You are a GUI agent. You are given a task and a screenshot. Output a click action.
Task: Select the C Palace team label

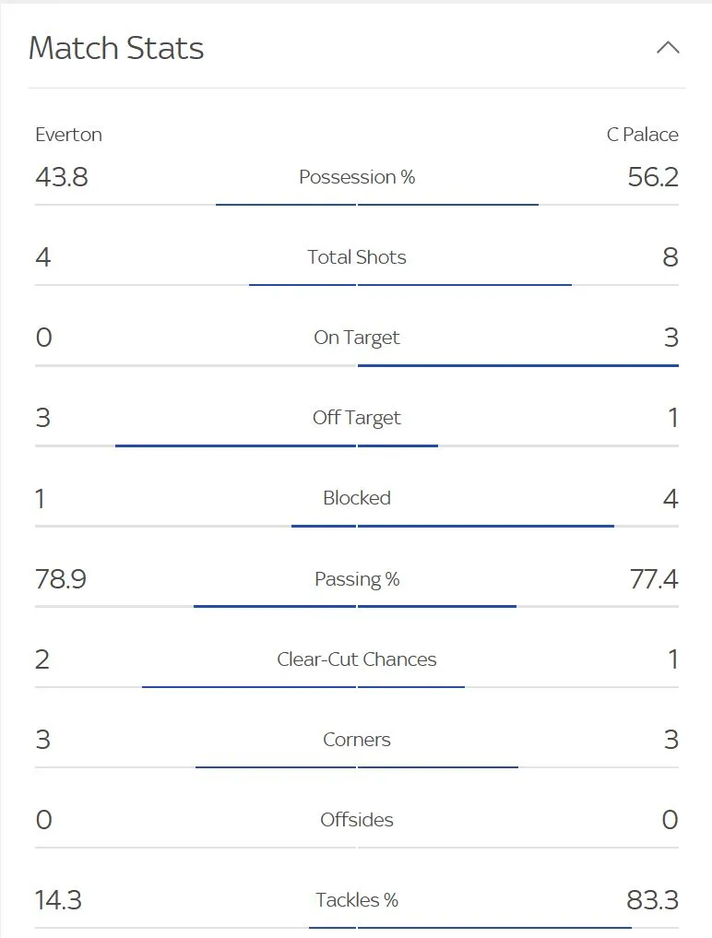pyautogui.click(x=642, y=135)
